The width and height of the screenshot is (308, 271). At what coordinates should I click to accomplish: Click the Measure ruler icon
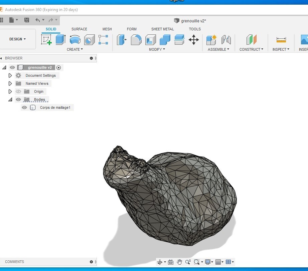click(x=281, y=40)
